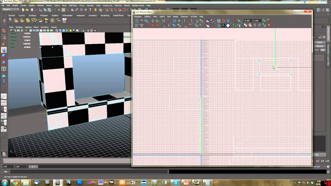Open Google Chrome from the taskbar

coord(15,183)
